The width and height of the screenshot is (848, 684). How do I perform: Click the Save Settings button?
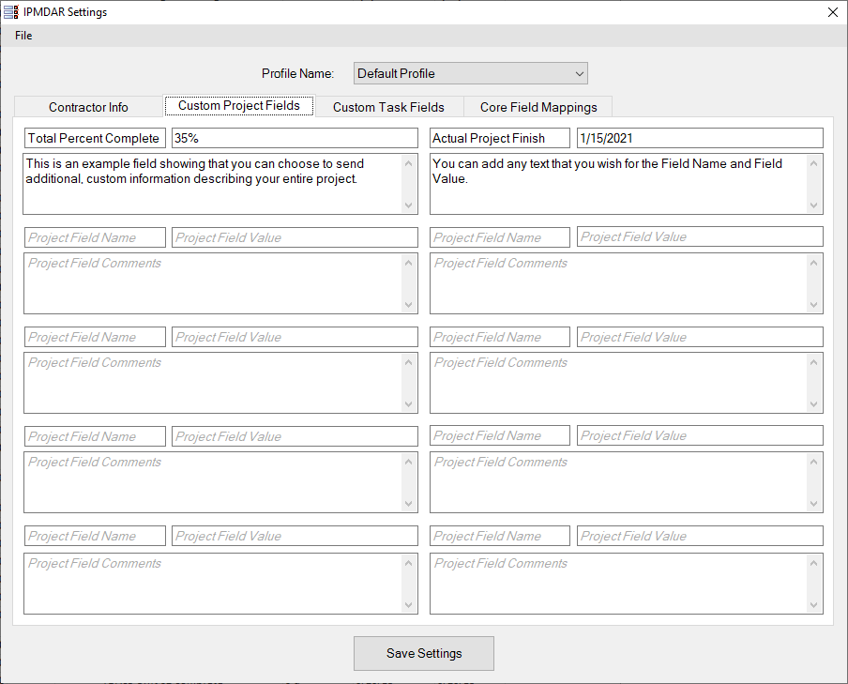tap(423, 653)
